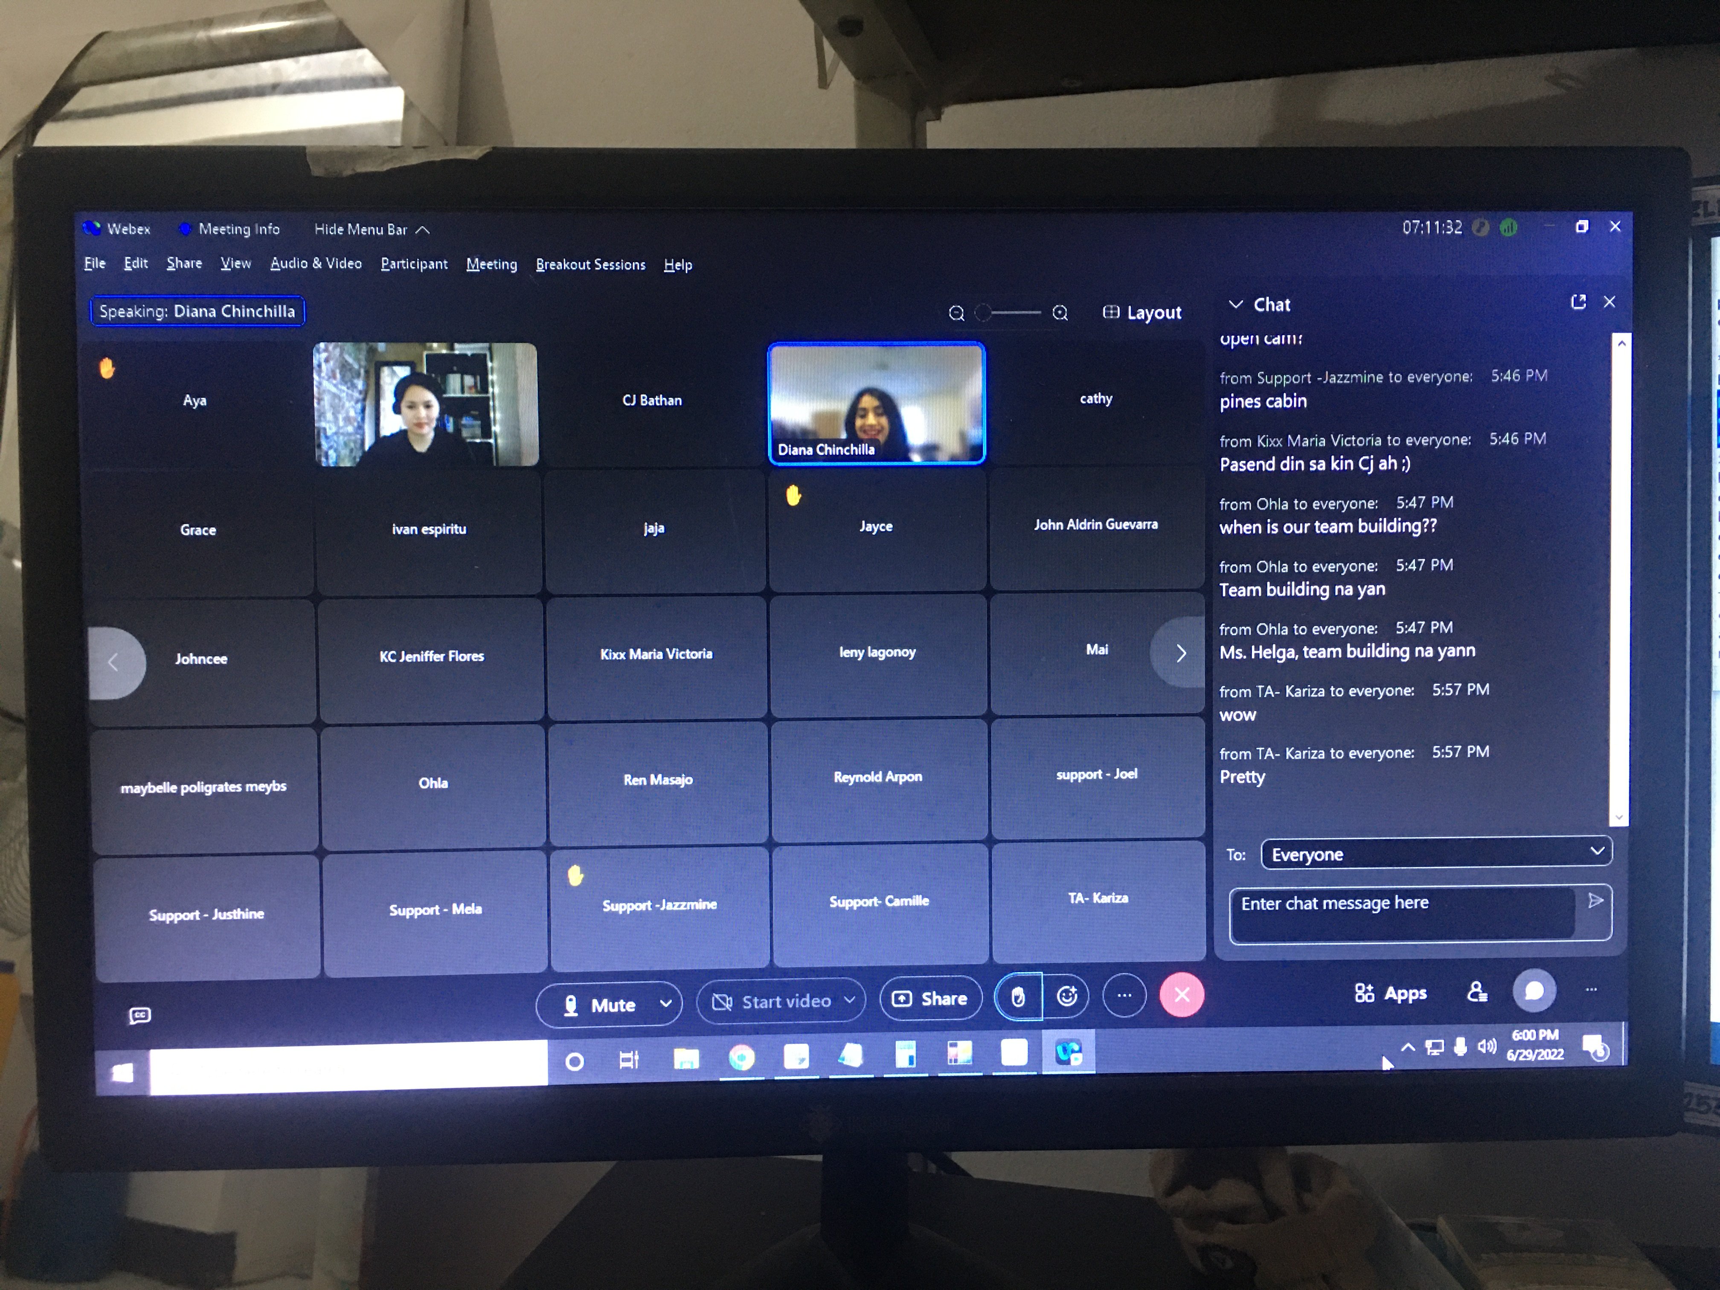The image size is (1720, 1290).
Task: Open the Breakout Sessions menu
Action: [591, 264]
